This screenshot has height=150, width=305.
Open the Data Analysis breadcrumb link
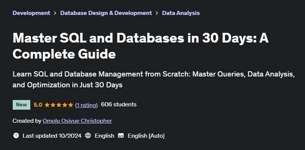click(181, 13)
